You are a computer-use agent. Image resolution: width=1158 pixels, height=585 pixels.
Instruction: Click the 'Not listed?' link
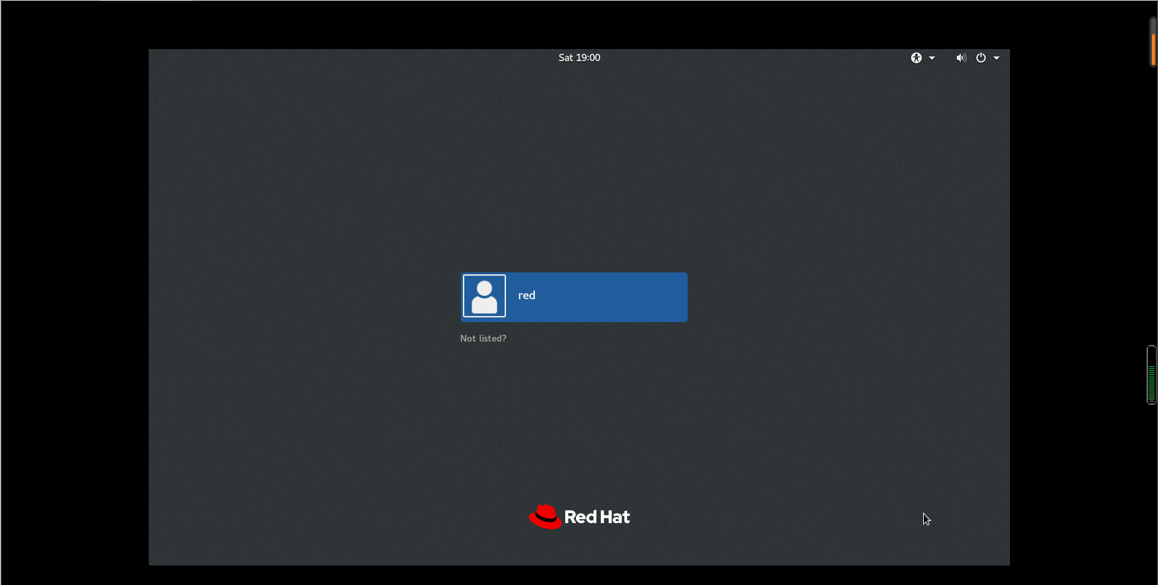(x=483, y=338)
